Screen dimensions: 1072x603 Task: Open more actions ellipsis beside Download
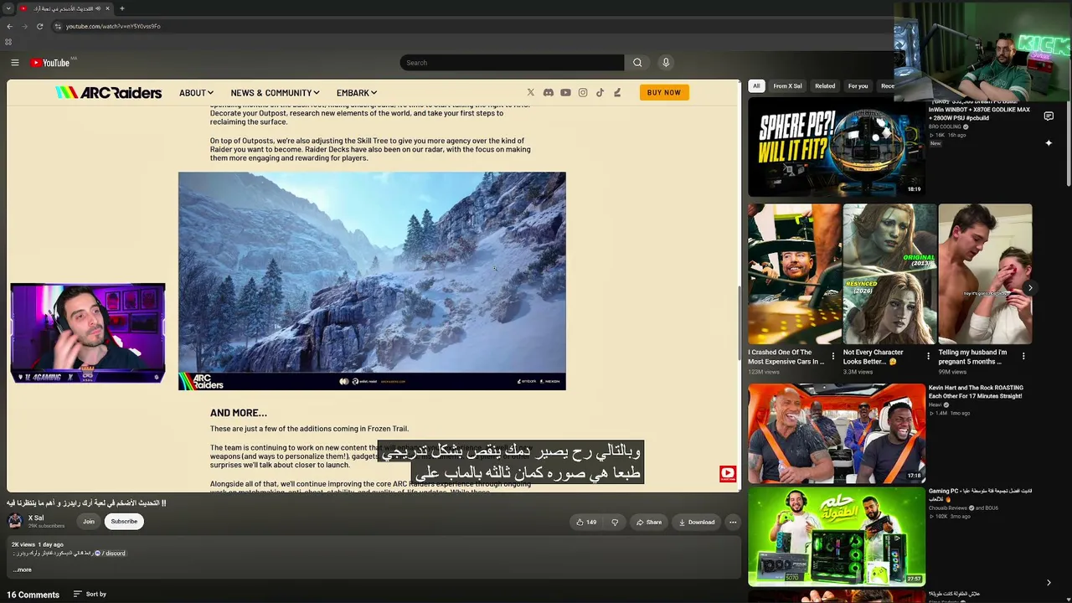point(733,522)
